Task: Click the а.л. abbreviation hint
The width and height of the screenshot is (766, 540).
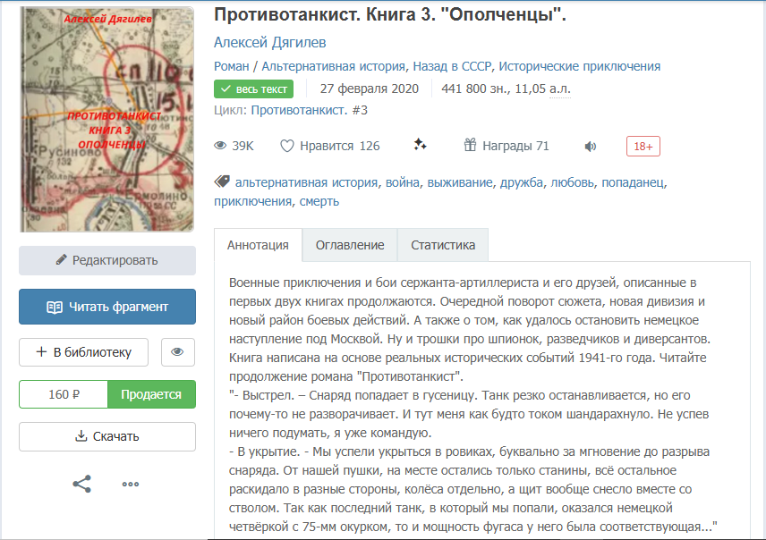Action: 560,89
